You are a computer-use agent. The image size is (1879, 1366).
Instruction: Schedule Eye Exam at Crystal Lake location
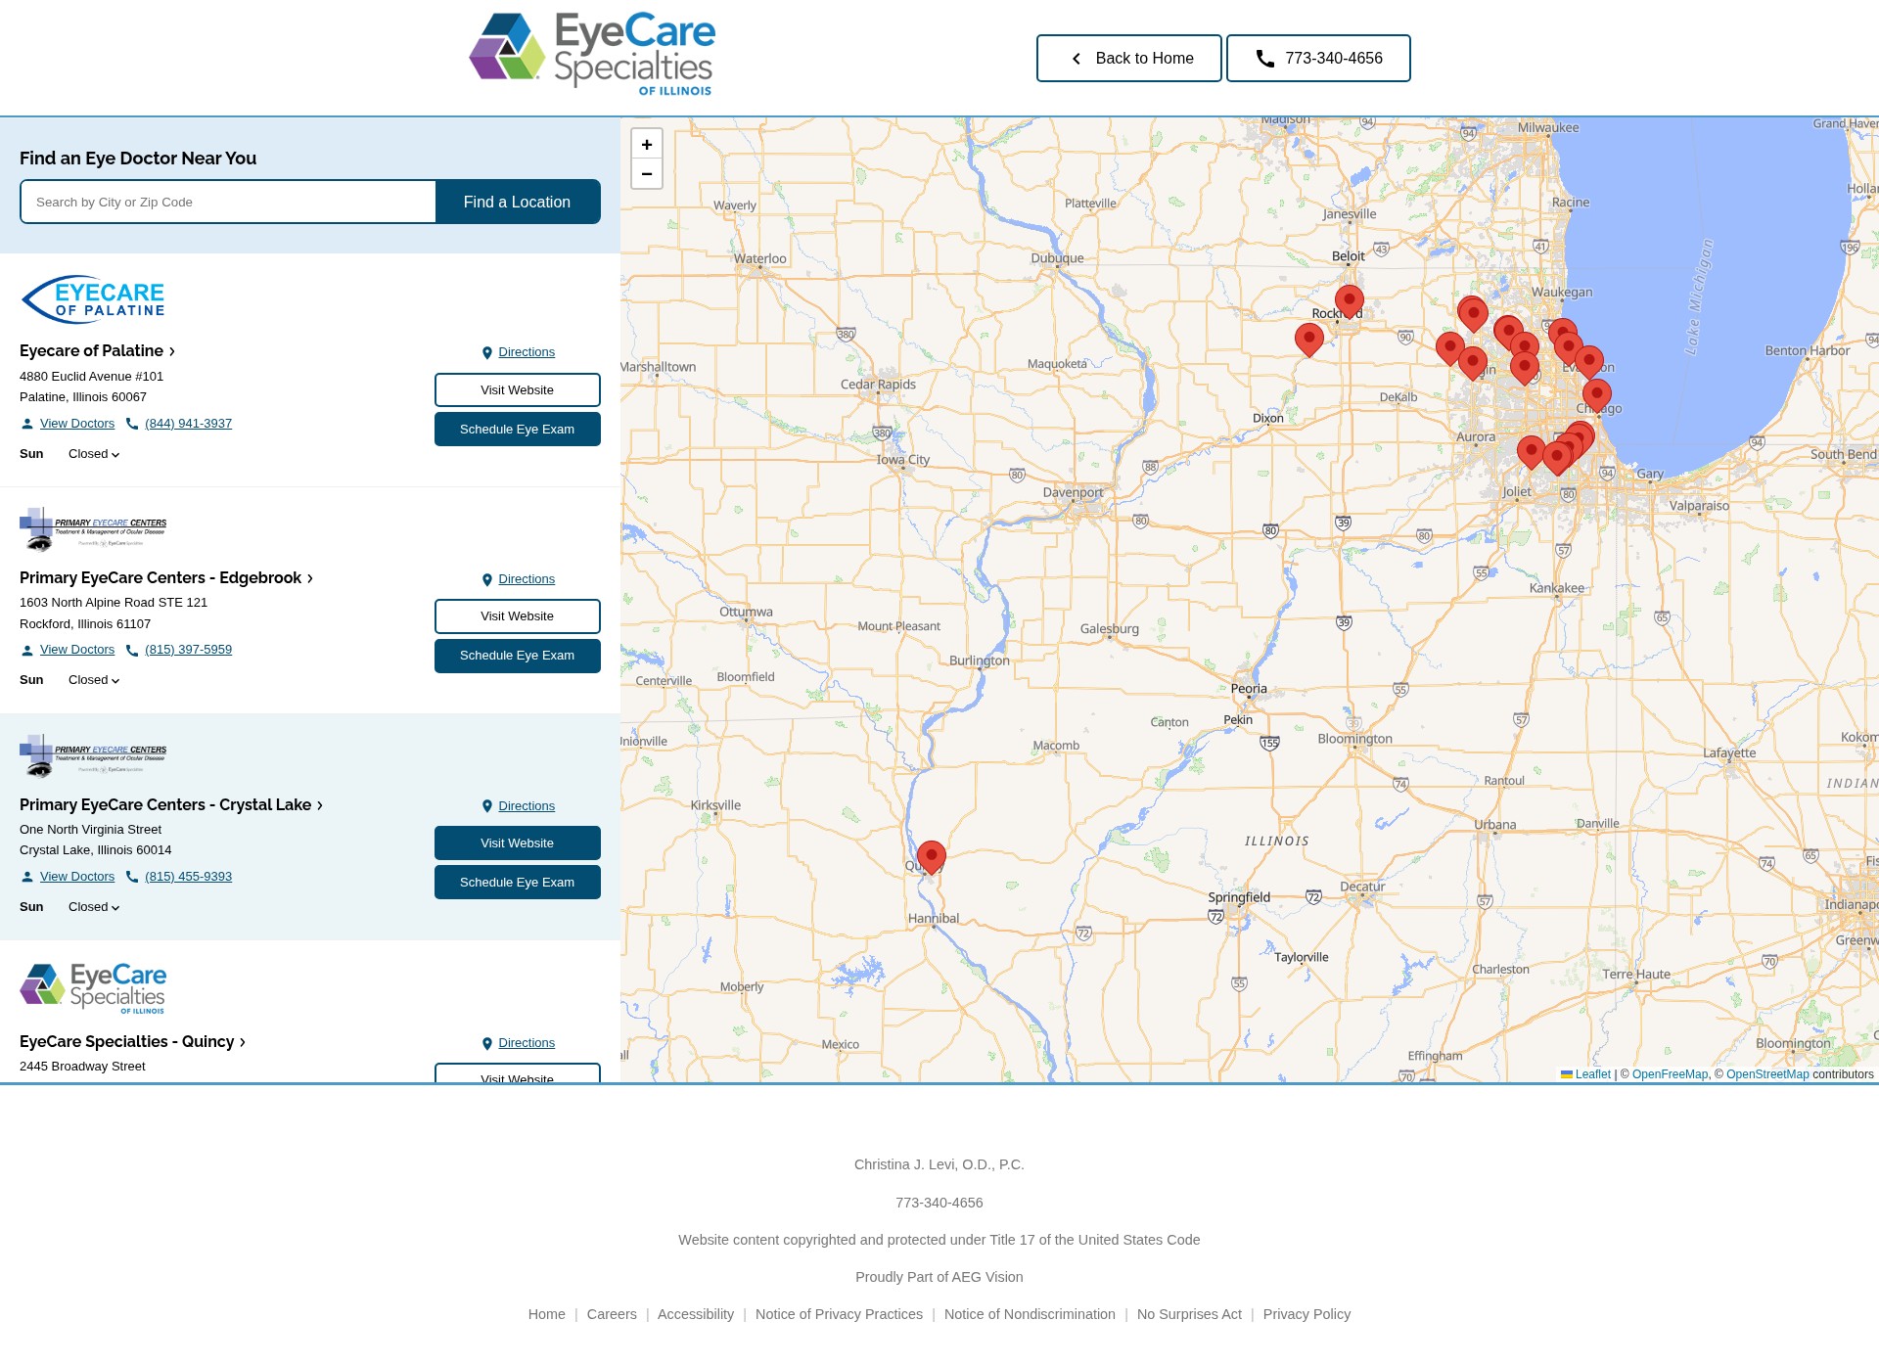518,882
